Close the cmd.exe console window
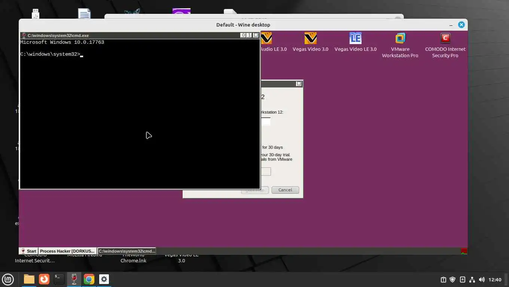The width and height of the screenshot is (509, 287). tap(256, 35)
